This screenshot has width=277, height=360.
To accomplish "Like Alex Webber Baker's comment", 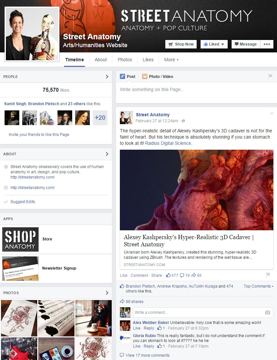I will (137, 328).
